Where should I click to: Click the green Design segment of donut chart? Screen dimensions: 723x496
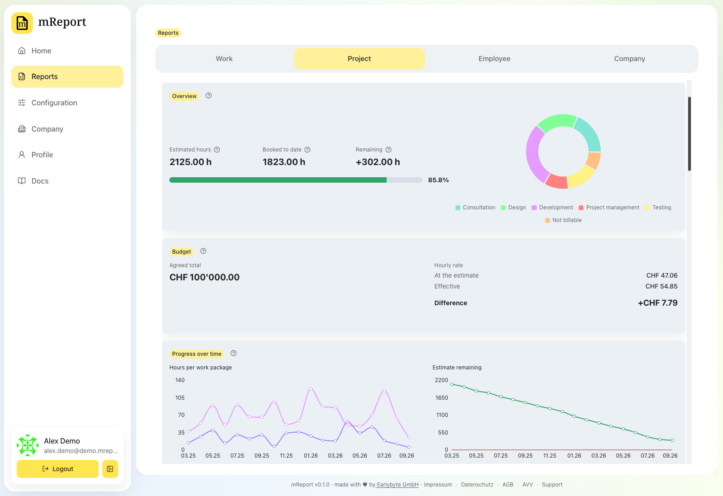558,122
